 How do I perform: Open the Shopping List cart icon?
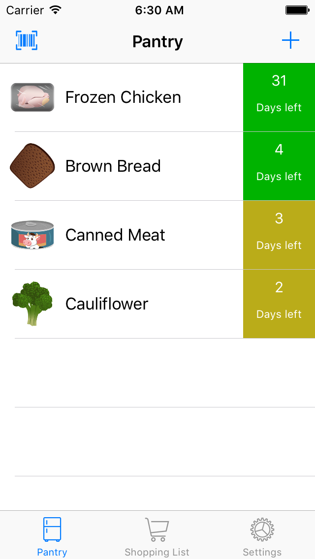[x=157, y=529]
